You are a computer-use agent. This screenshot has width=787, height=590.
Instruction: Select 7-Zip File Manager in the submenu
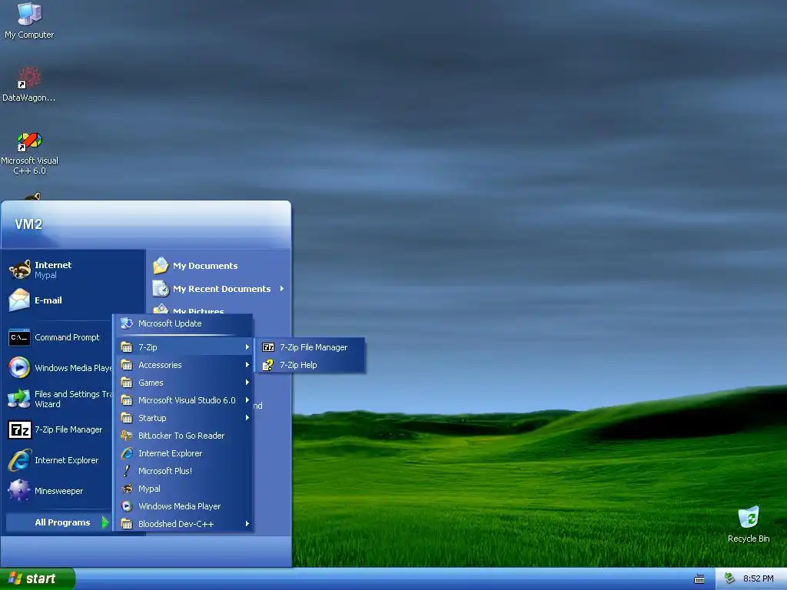coord(310,347)
